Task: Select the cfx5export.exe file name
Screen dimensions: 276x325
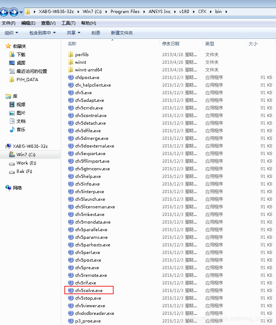Action: pos(90,154)
